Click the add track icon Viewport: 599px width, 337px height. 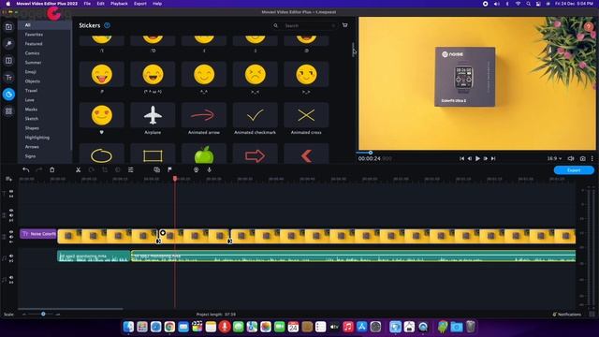click(8, 179)
